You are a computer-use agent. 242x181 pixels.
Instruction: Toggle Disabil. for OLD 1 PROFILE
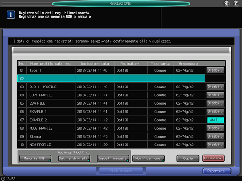click(x=215, y=87)
